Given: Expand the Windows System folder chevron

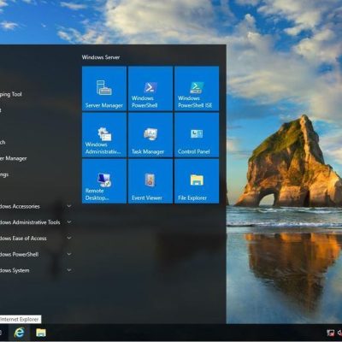Looking at the screenshot, I should coord(69,270).
